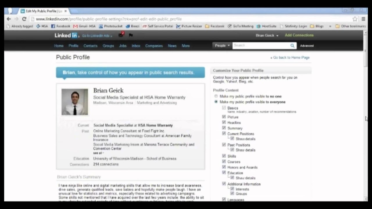Open the People search dropdown

tap(222, 46)
